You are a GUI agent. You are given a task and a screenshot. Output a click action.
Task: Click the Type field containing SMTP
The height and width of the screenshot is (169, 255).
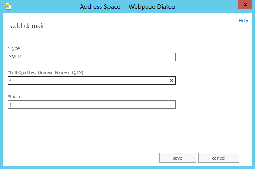(x=92, y=57)
